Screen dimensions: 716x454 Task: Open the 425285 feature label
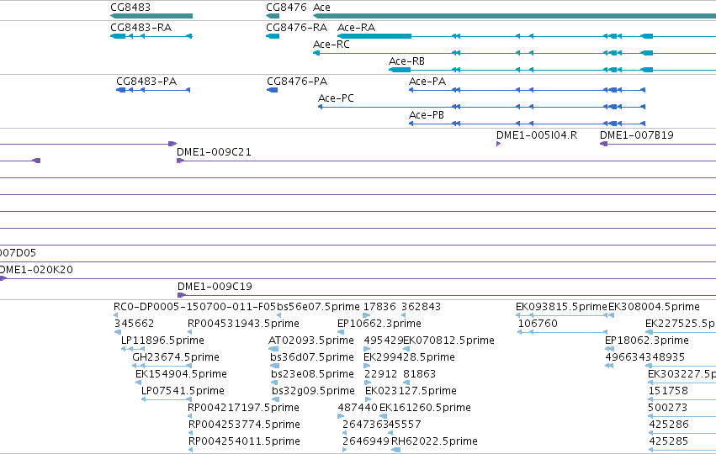click(x=669, y=441)
